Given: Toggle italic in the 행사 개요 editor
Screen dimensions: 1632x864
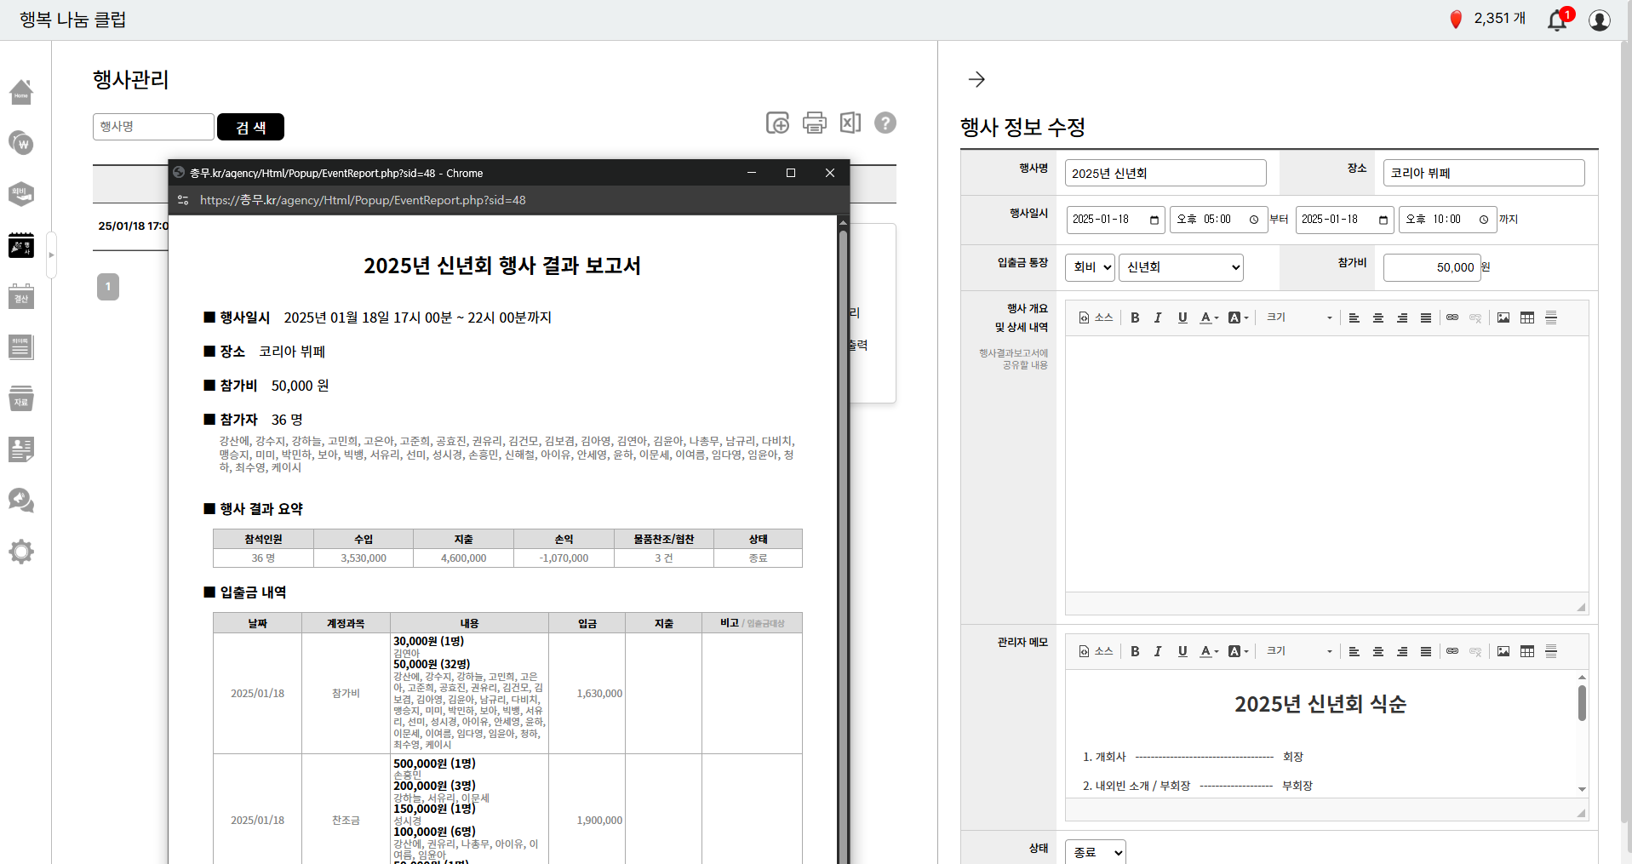Looking at the screenshot, I should click(x=1158, y=318).
